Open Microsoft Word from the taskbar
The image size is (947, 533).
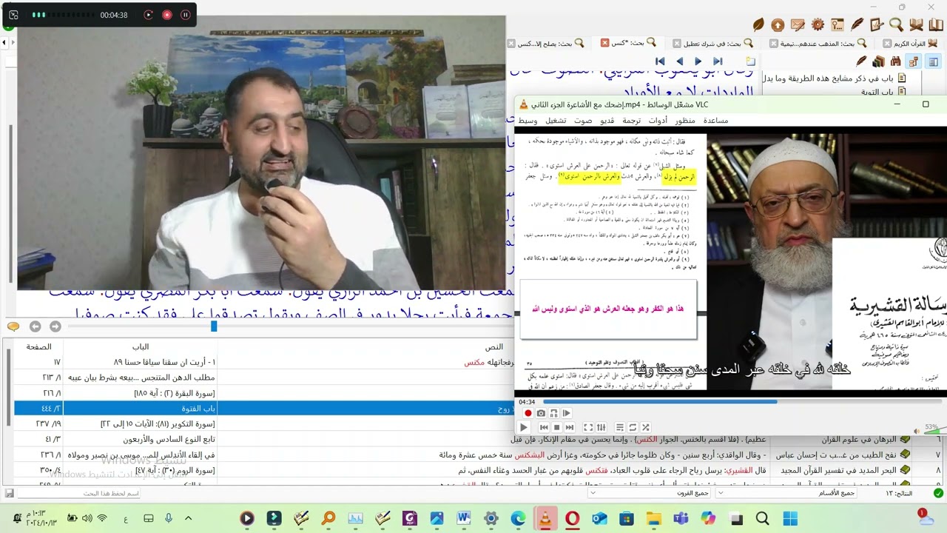(x=464, y=519)
